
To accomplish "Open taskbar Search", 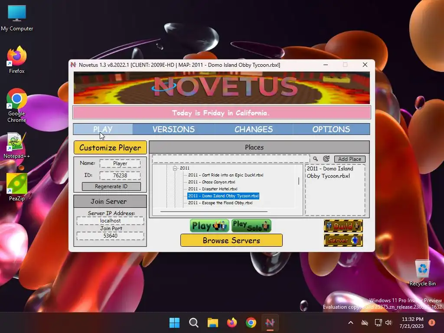I will tap(194, 323).
